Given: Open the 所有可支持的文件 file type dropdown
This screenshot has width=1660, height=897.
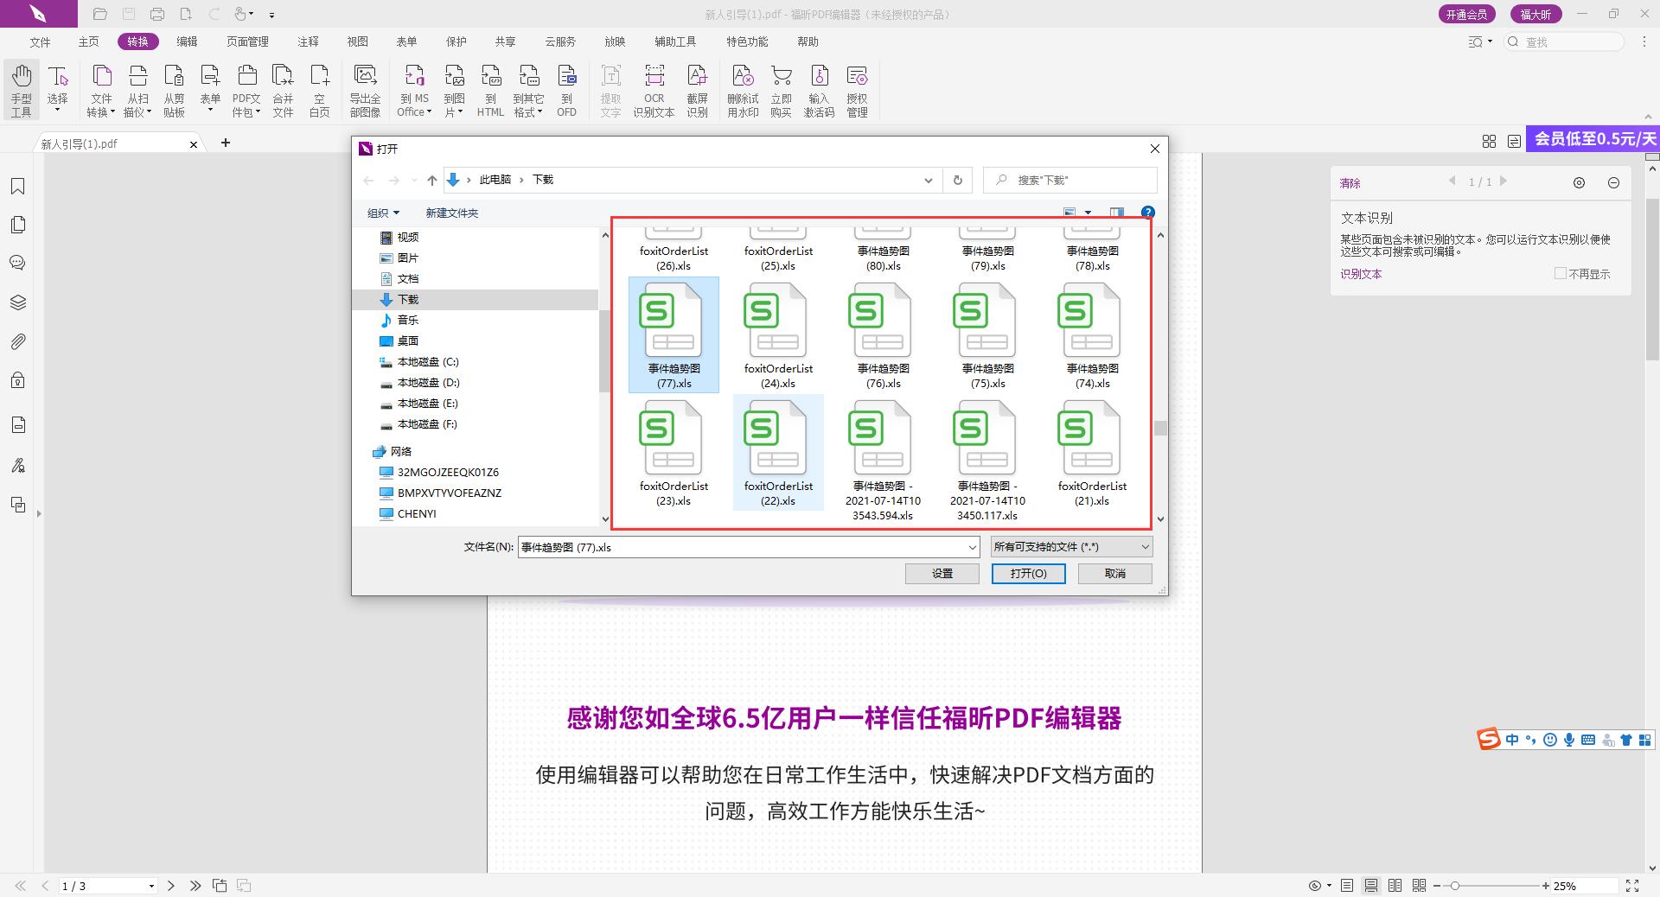Looking at the screenshot, I should (1070, 547).
